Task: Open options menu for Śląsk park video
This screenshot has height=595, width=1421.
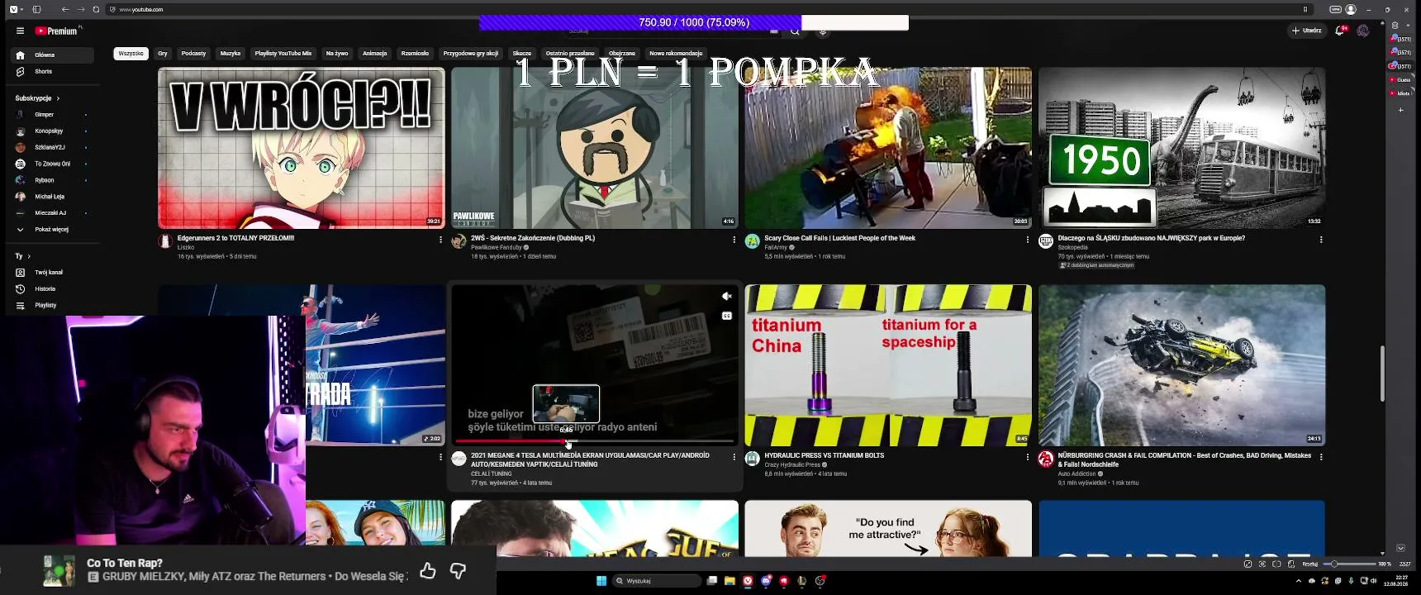Action: pos(1321,240)
